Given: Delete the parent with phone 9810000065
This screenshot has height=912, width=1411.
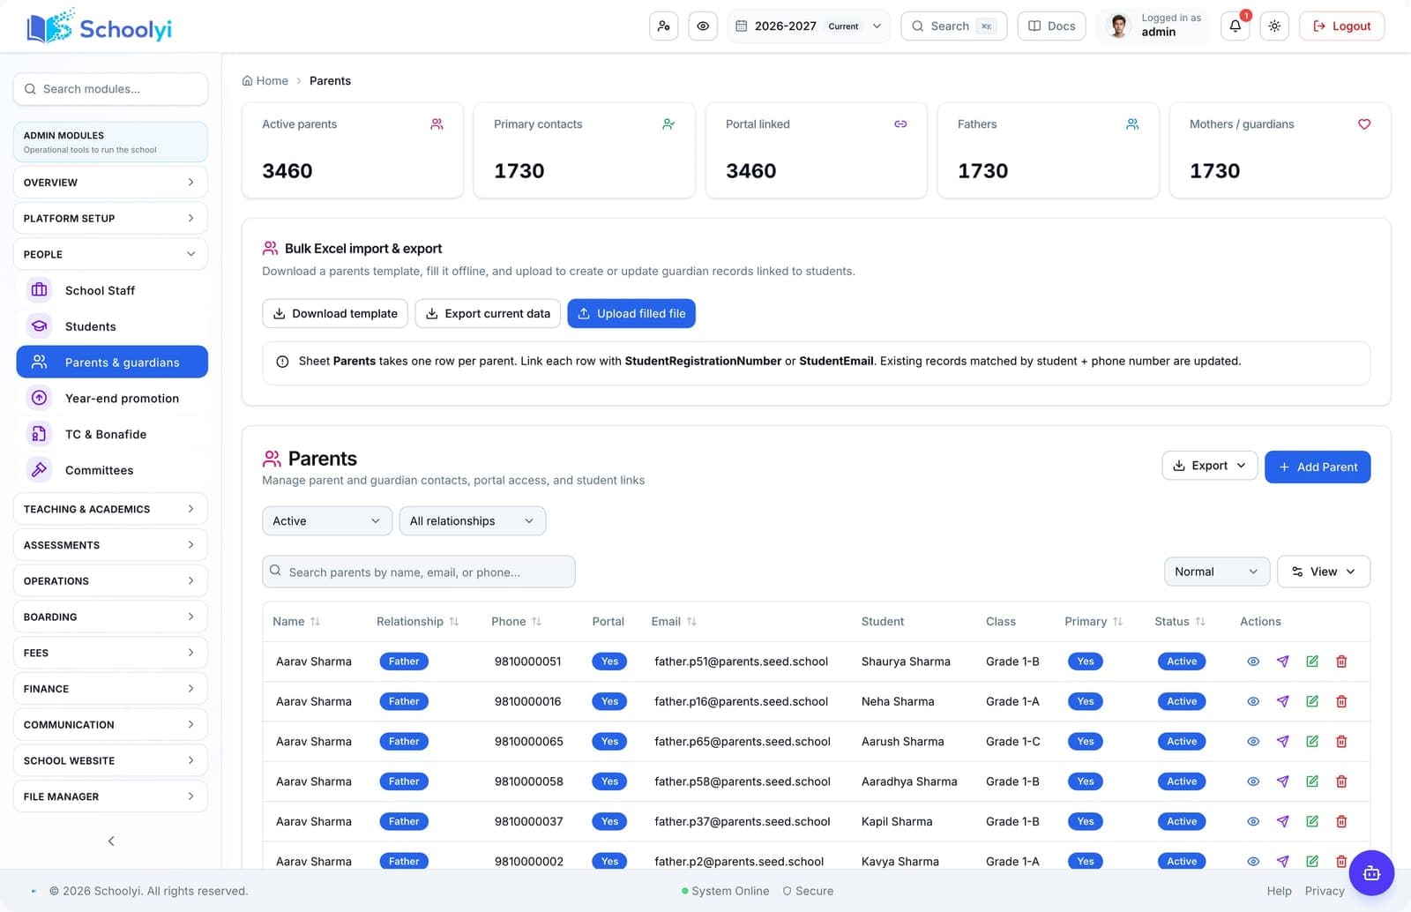Looking at the screenshot, I should (x=1341, y=742).
